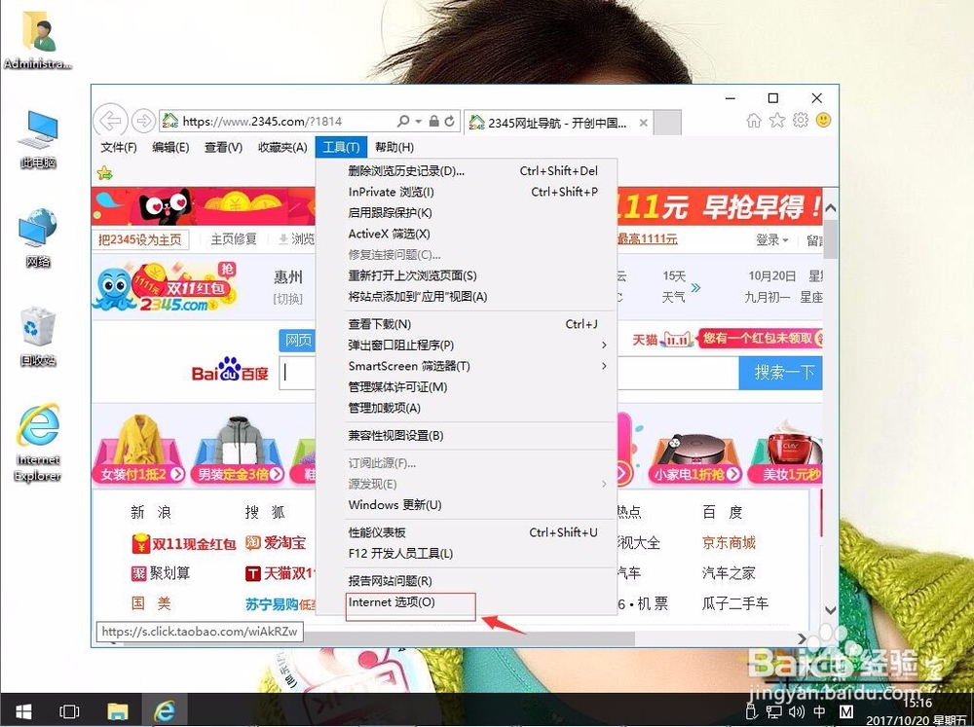Click the Baidu search input field
The height and width of the screenshot is (727, 974).
[x=508, y=373]
